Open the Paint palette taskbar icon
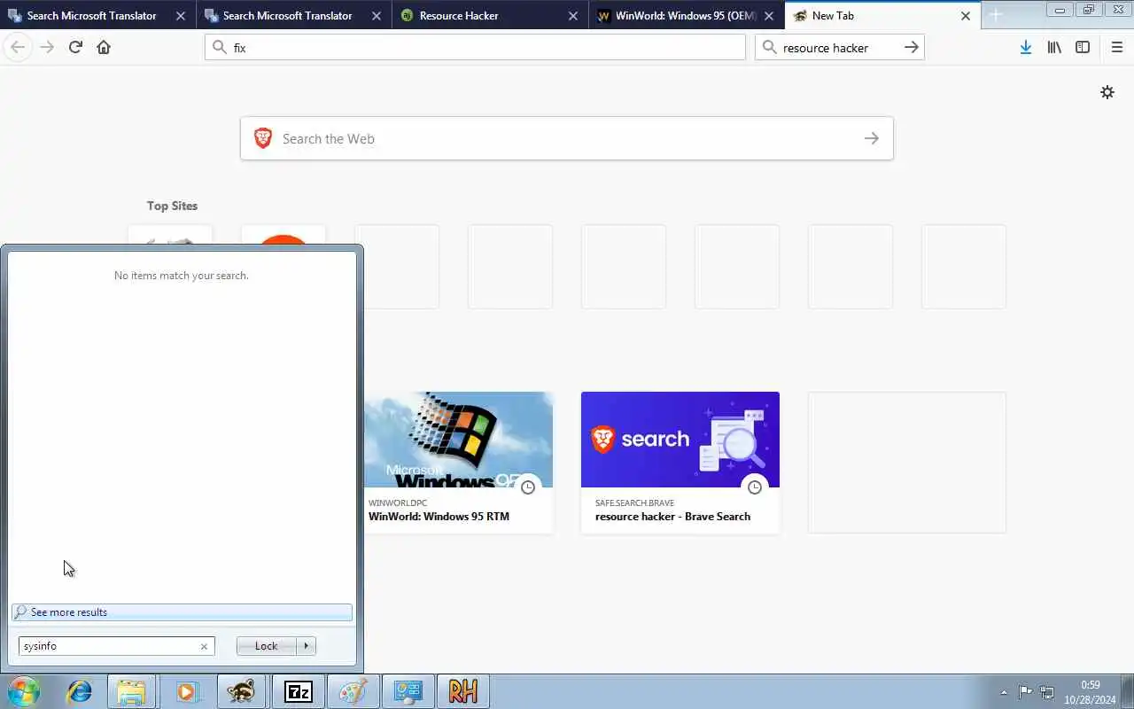This screenshot has width=1134, height=709. [353, 691]
